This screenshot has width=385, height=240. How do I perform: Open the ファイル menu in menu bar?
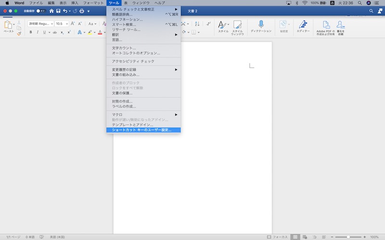36,3
